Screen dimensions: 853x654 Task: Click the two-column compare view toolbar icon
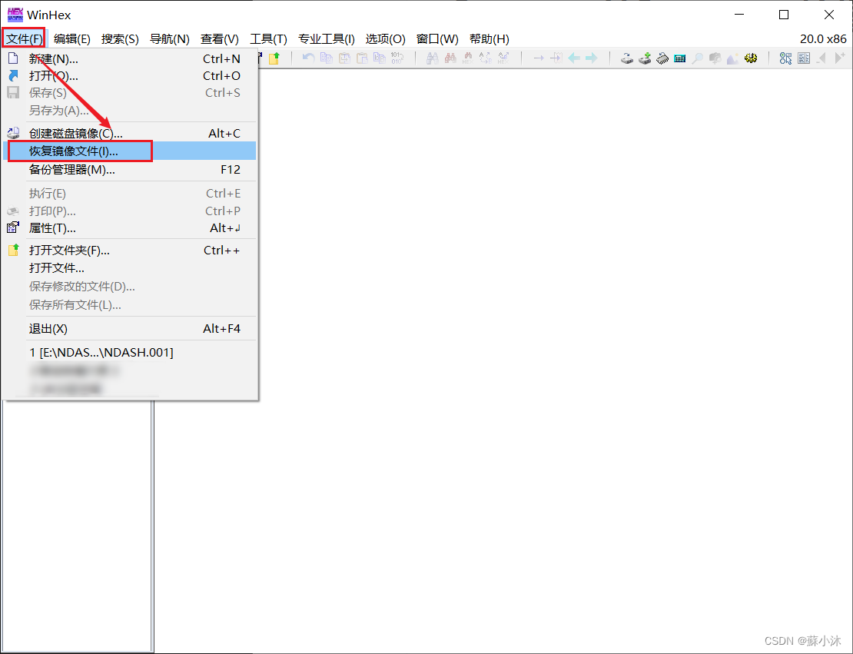click(804, 58)
